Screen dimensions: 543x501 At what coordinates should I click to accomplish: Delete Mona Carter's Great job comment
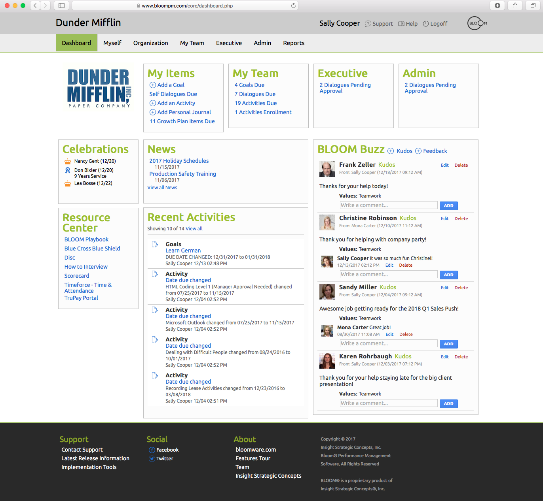[x=406, y=334]
